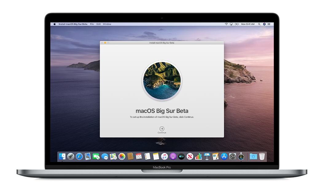The height and width of the screenshot is (188, 330).
Task: Open the Install macOS Big Sur Beta menu
Action: (x=73, y=24)
